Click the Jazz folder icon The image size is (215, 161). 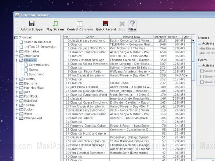tap(21, 92)
